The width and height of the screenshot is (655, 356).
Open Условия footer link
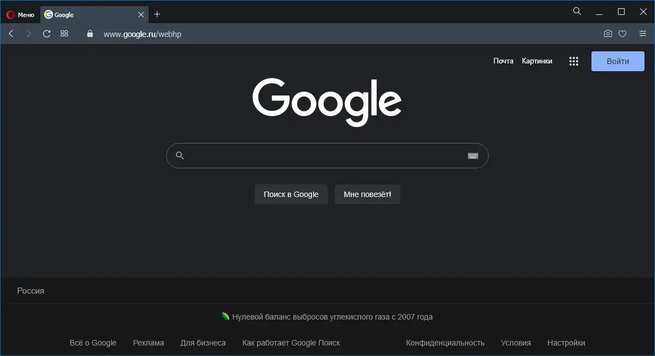(x=516, y=343)
